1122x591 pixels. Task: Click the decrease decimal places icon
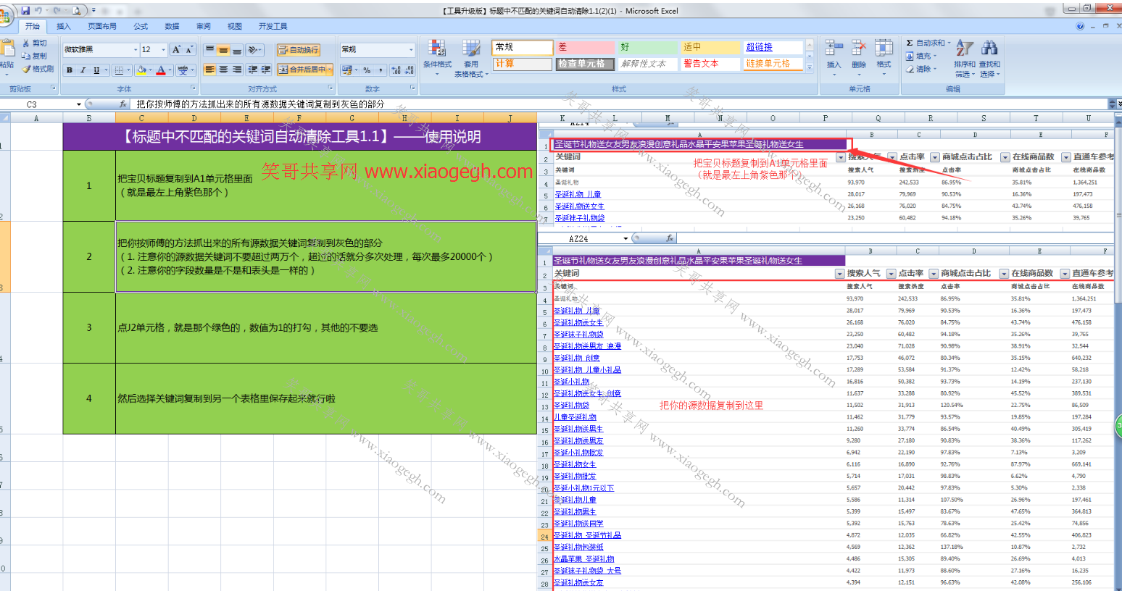409,70
